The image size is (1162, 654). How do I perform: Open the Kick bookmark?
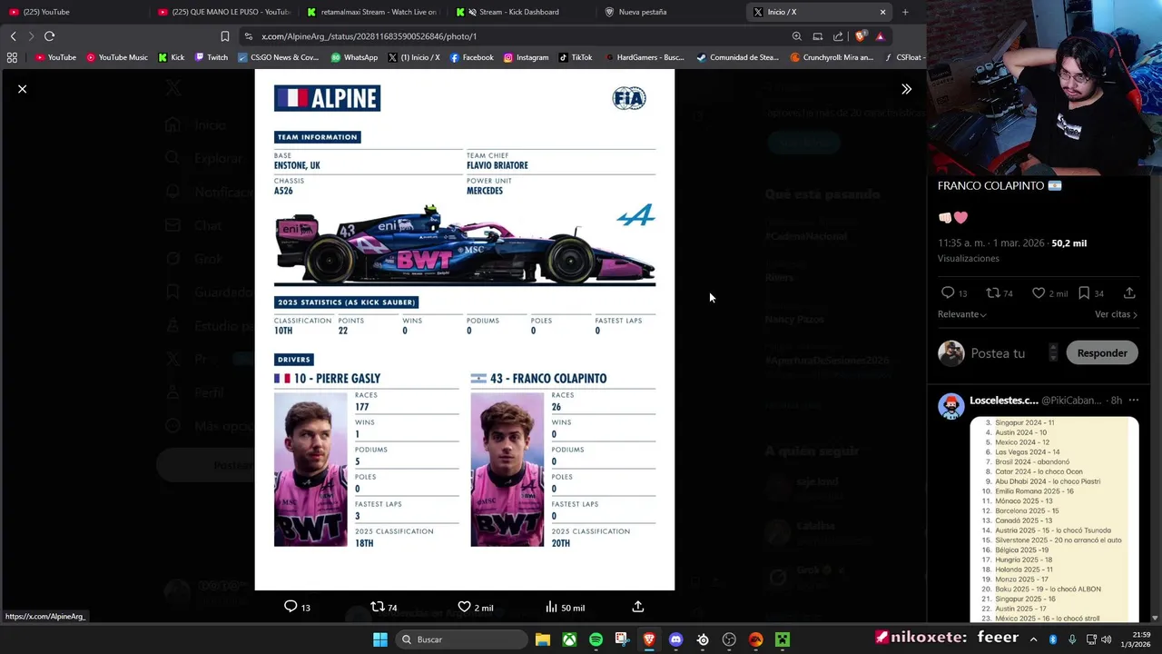171,57
